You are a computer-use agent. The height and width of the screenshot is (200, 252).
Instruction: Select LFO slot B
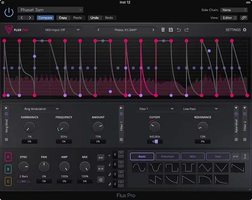tap(8, 169)
